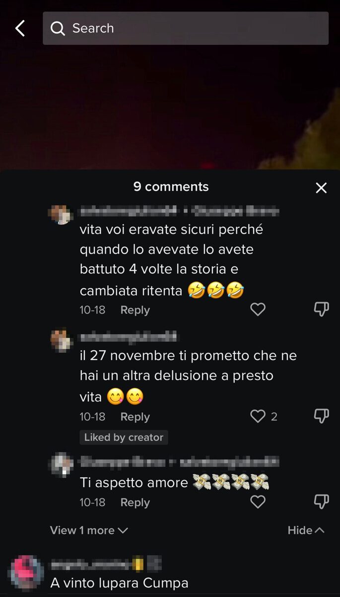
Task: Close the comments panel with X
Action: click(321, 188)
